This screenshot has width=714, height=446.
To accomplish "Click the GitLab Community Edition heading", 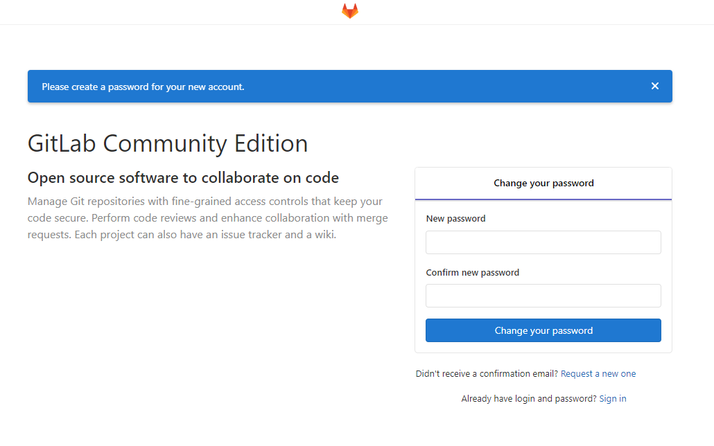I will pyautogui.click(x=168, y=143).
